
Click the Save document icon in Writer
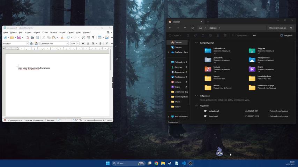[x=18, y=38]
